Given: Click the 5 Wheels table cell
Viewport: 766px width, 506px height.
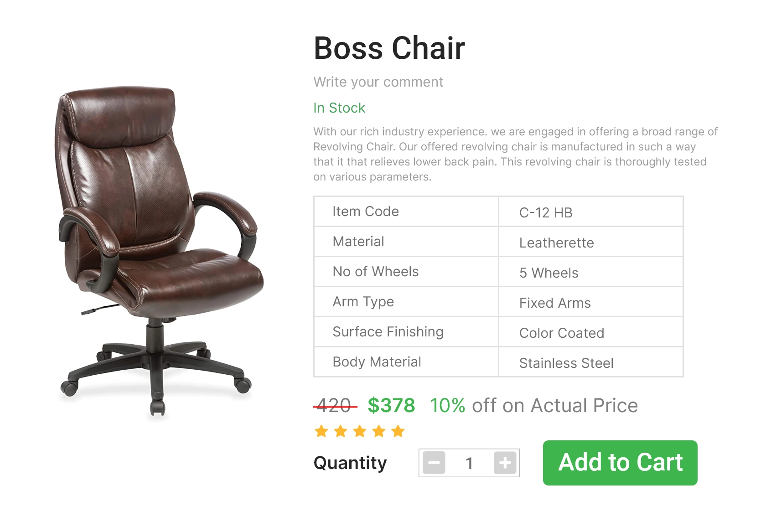Looking at the screenshot, I should [591, 272].
